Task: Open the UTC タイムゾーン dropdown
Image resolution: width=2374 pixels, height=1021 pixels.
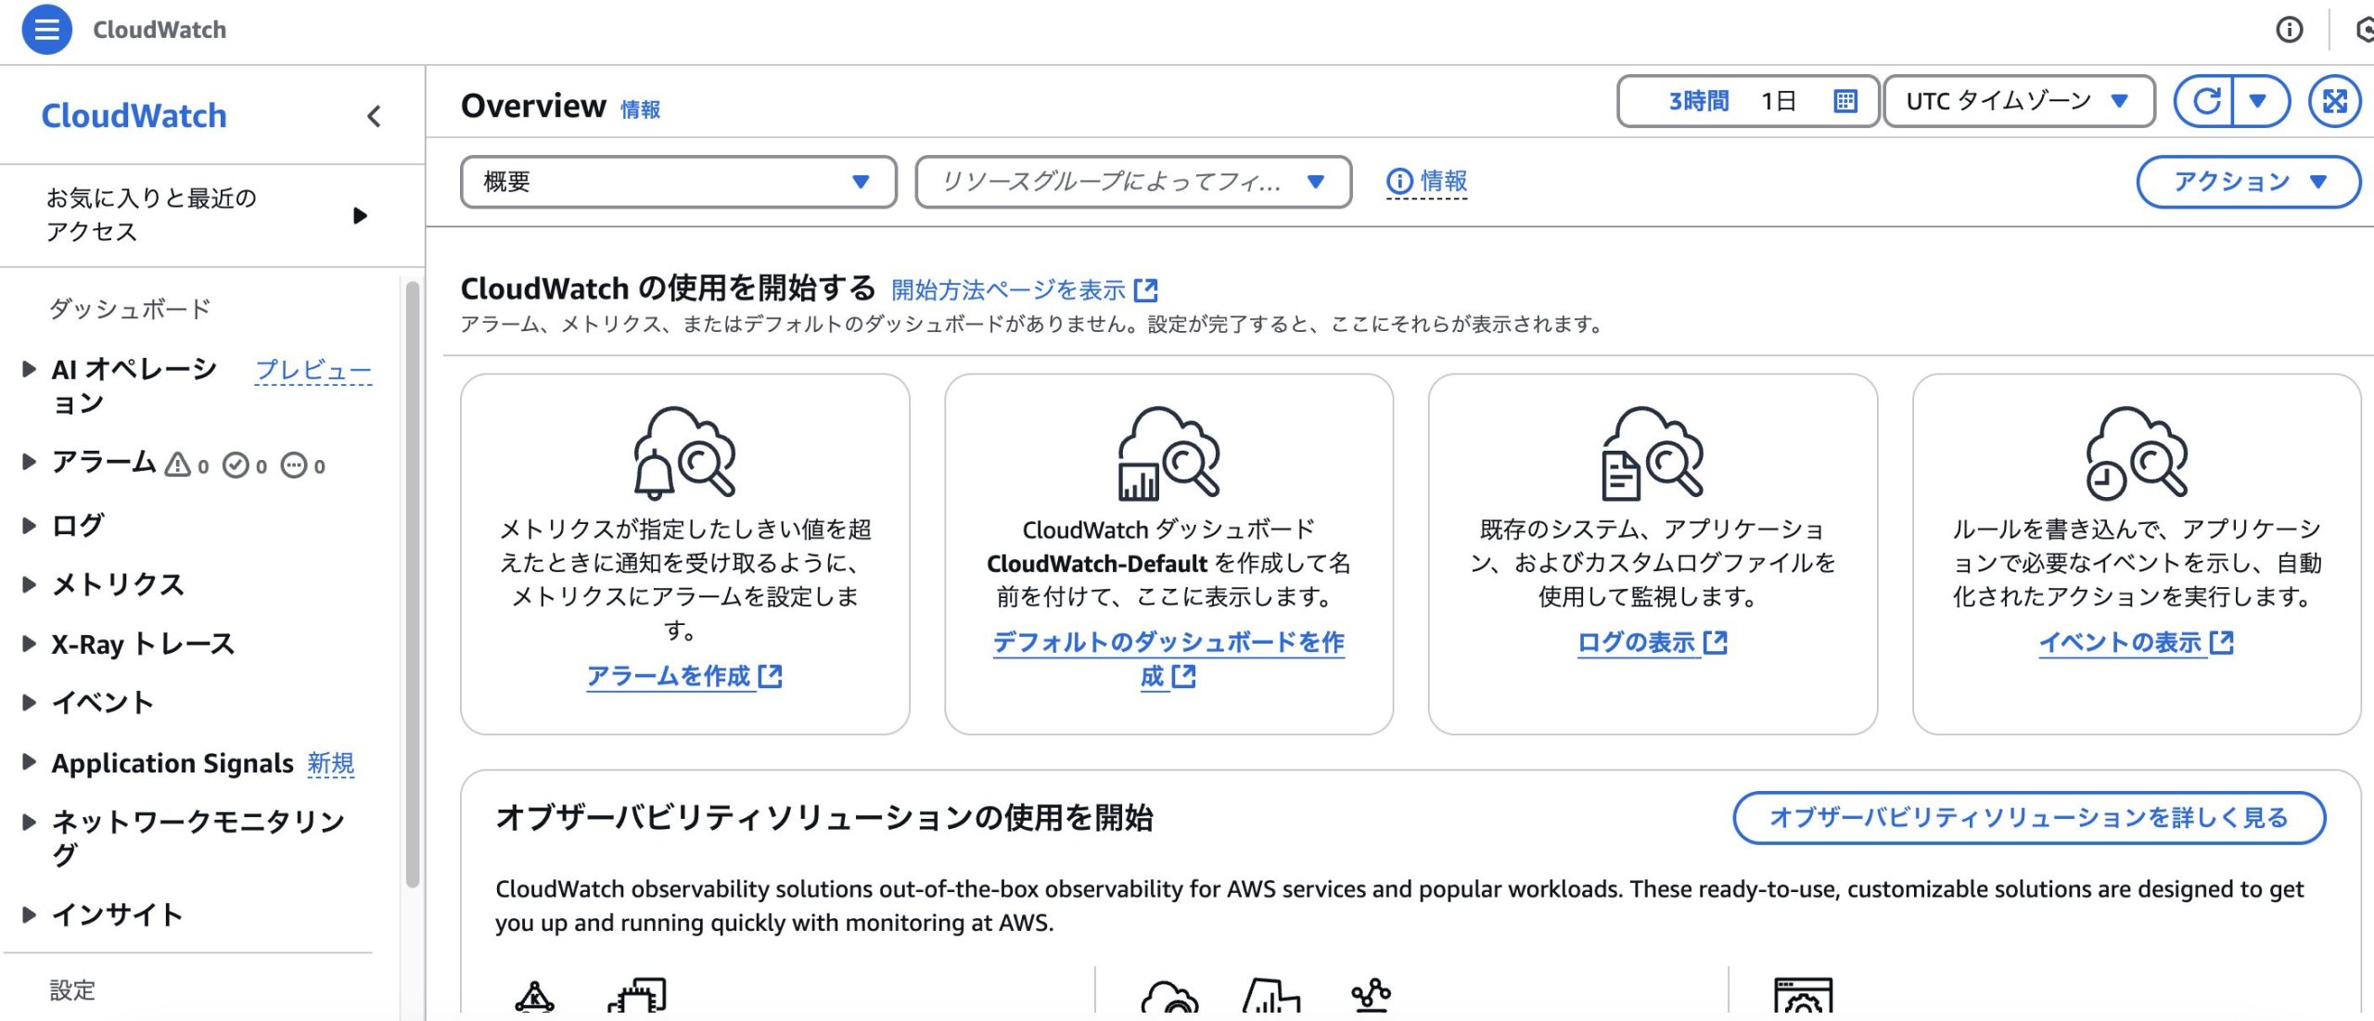Action: [2019, 101]
